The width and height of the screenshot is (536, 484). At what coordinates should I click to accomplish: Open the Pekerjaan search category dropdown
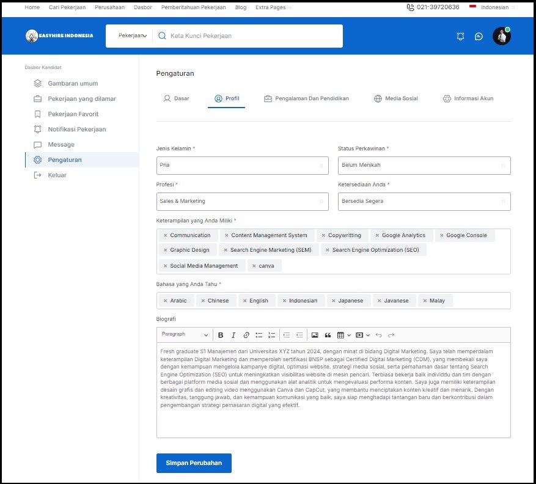pyautogui.click(x=133, y=35)
